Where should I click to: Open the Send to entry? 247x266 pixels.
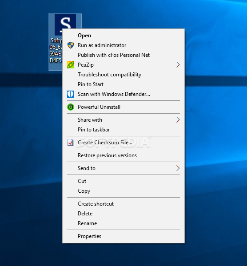[123, 168]
